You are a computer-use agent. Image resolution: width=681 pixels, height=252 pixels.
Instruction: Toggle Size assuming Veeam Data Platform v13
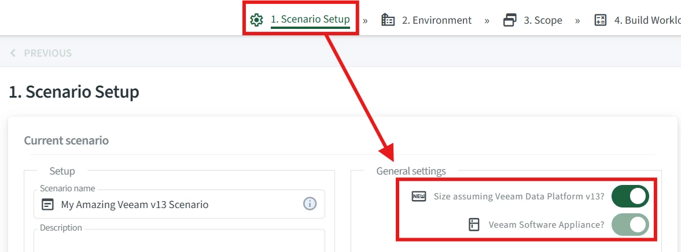pyautogui.click(x=630, y=197)
